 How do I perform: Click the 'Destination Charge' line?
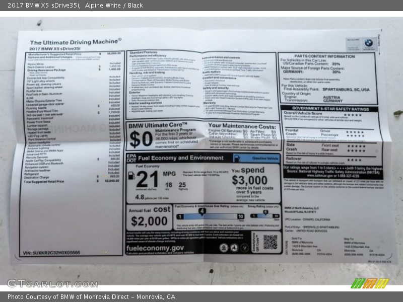point(36,177)
